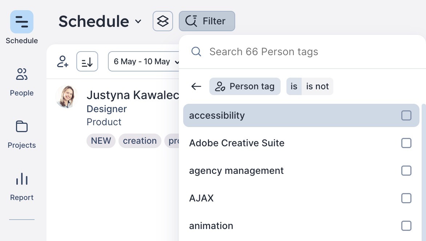426x241 pixels.
Task: Open the 6 May - 10 May date picker
Action: [x=145, y=61]
